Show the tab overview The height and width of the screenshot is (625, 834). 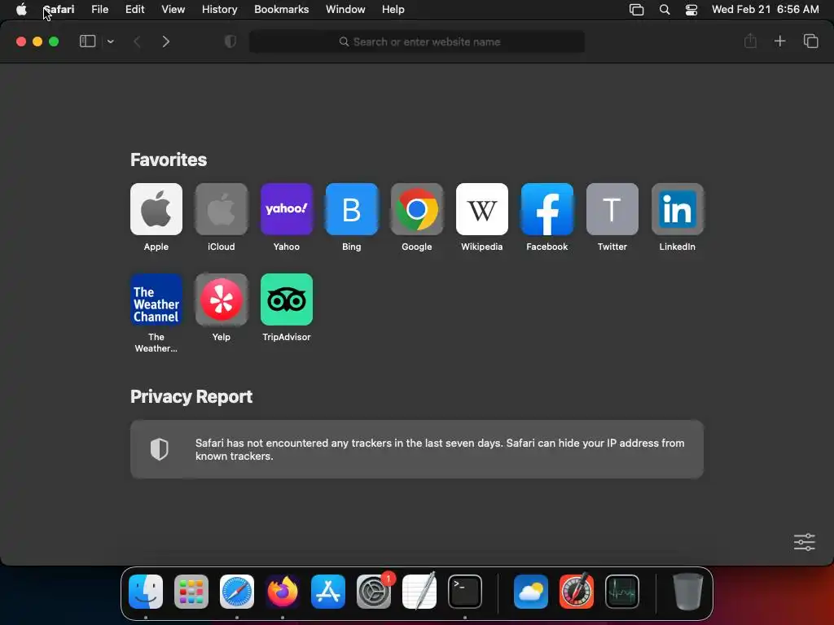[810, 41]
